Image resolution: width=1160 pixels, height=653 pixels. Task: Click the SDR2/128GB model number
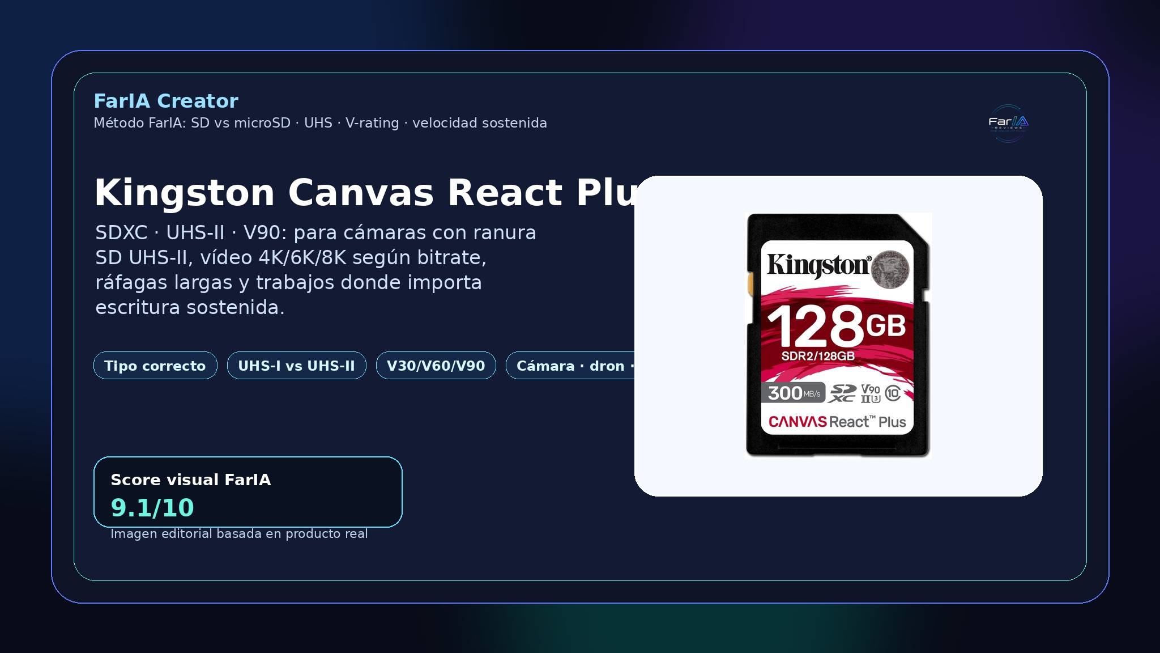(818, 356)
